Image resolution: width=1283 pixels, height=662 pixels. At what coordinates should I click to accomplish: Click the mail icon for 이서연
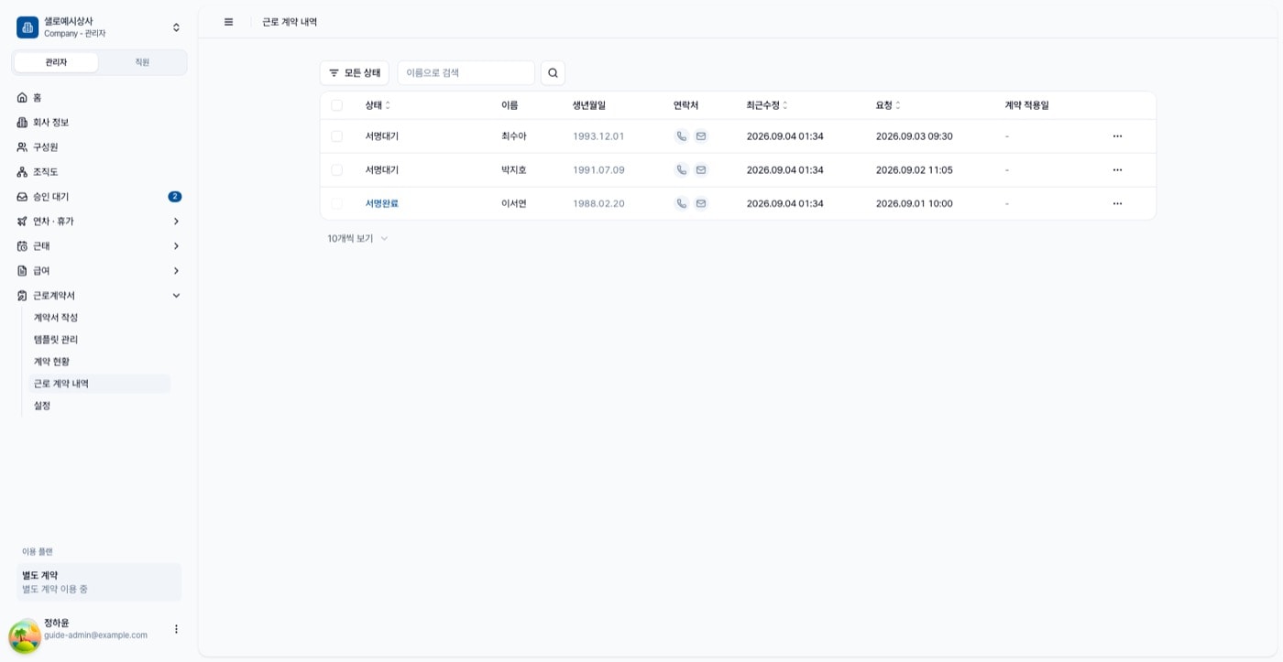[701, 203]
